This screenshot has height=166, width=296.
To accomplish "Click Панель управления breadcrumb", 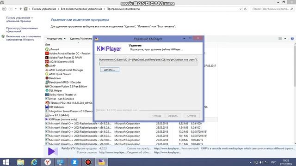I will point(44,9).
